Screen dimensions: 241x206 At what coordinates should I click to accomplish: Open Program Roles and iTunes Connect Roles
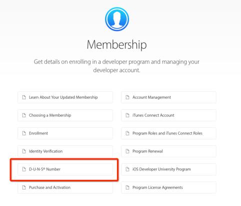click(x=168, y=133)
